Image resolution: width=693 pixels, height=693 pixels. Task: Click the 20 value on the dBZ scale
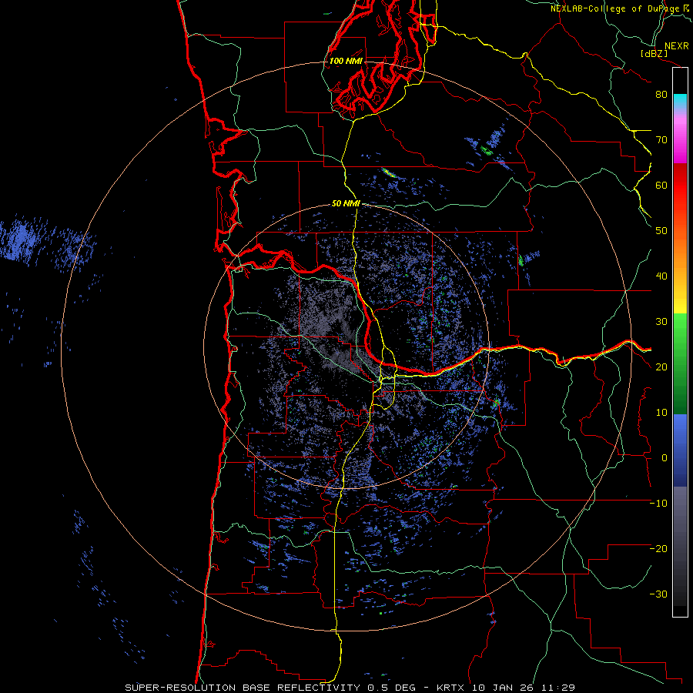[661, 367]
